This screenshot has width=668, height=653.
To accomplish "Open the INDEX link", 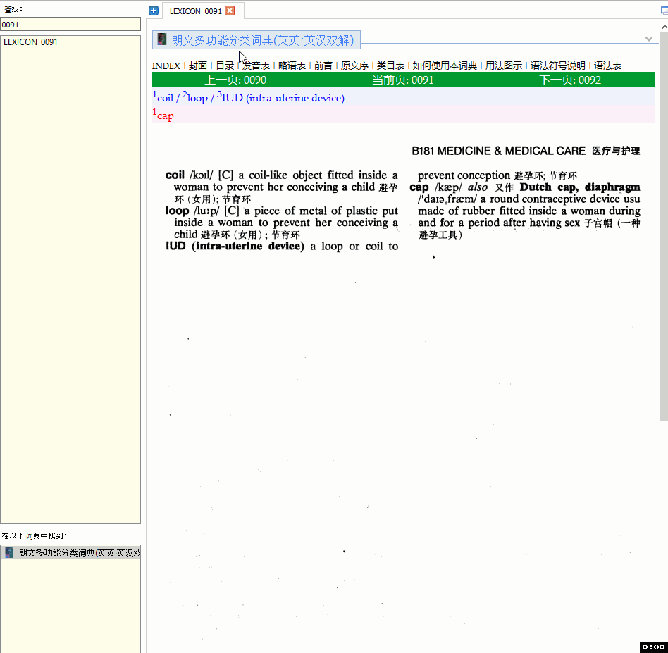I will pyautogui.click(x=166, y=66).
